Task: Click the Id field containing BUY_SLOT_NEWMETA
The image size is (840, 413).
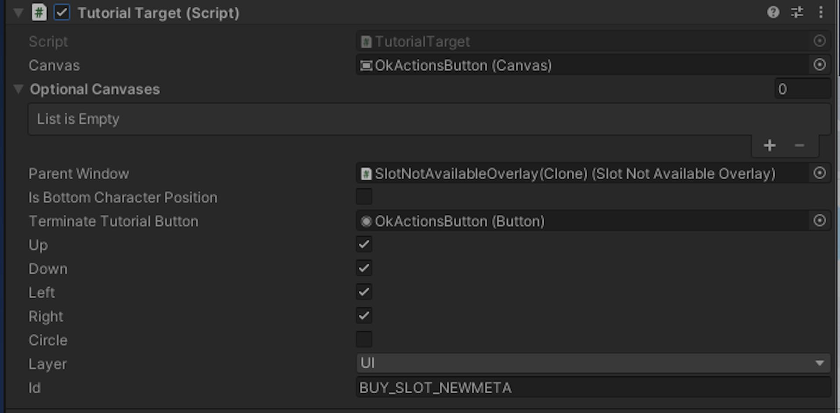Action: 593,388
